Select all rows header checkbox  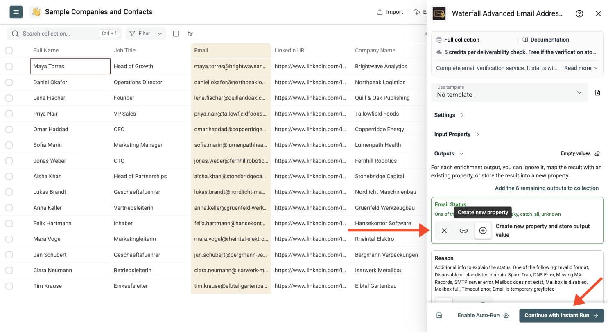coord(9,50)
